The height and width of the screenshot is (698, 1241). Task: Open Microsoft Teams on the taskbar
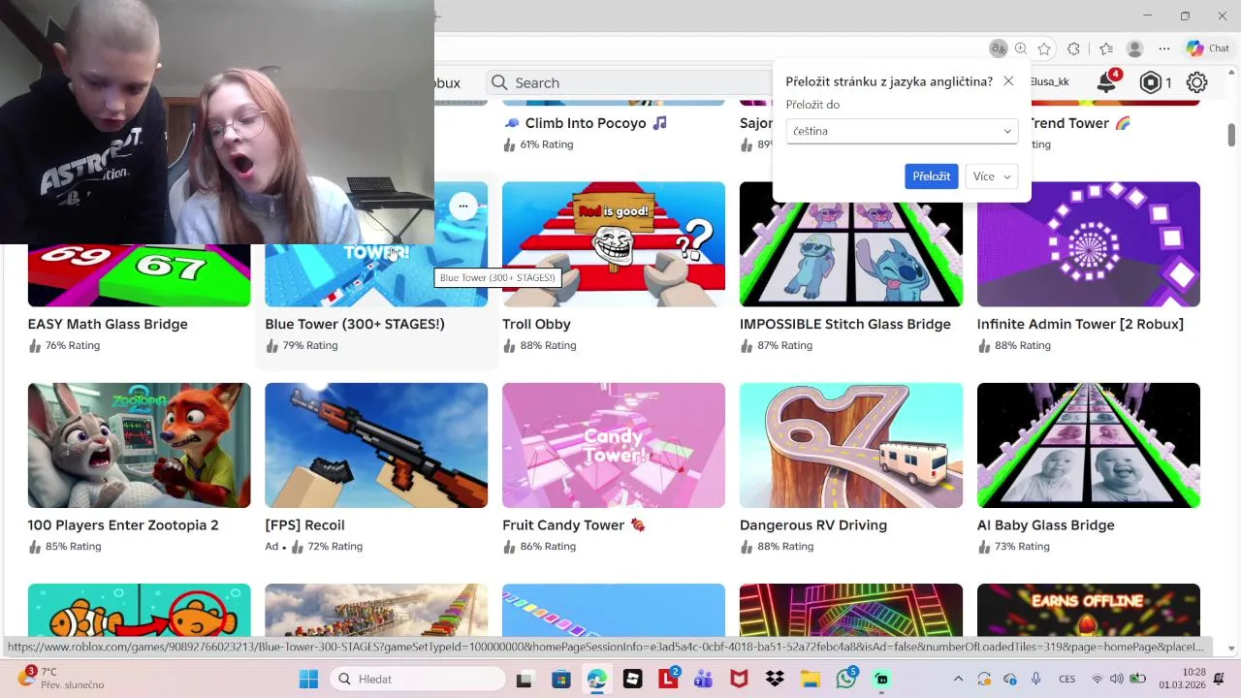[703, 679]
